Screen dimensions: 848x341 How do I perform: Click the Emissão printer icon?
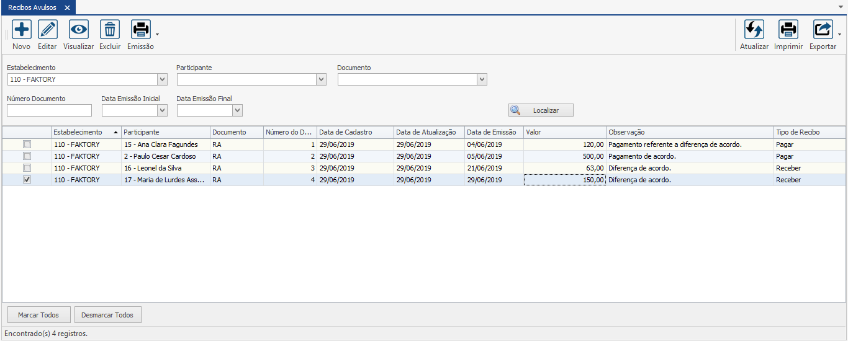141,30
